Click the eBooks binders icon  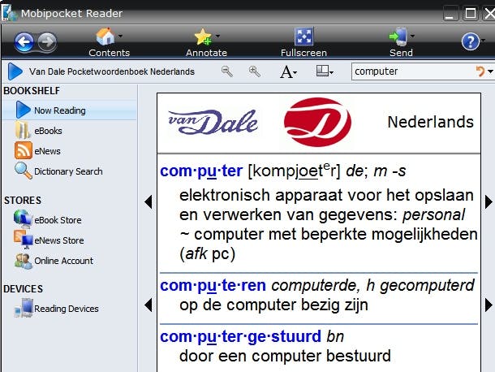23,130
